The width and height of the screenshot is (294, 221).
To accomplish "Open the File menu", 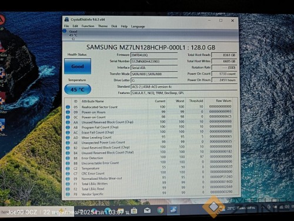I will coord(66,26).
